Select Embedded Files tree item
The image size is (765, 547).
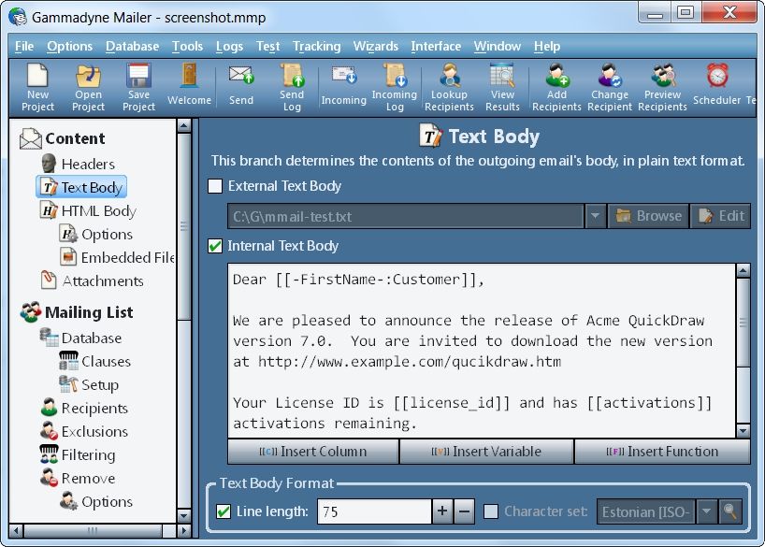click(117, 257)
